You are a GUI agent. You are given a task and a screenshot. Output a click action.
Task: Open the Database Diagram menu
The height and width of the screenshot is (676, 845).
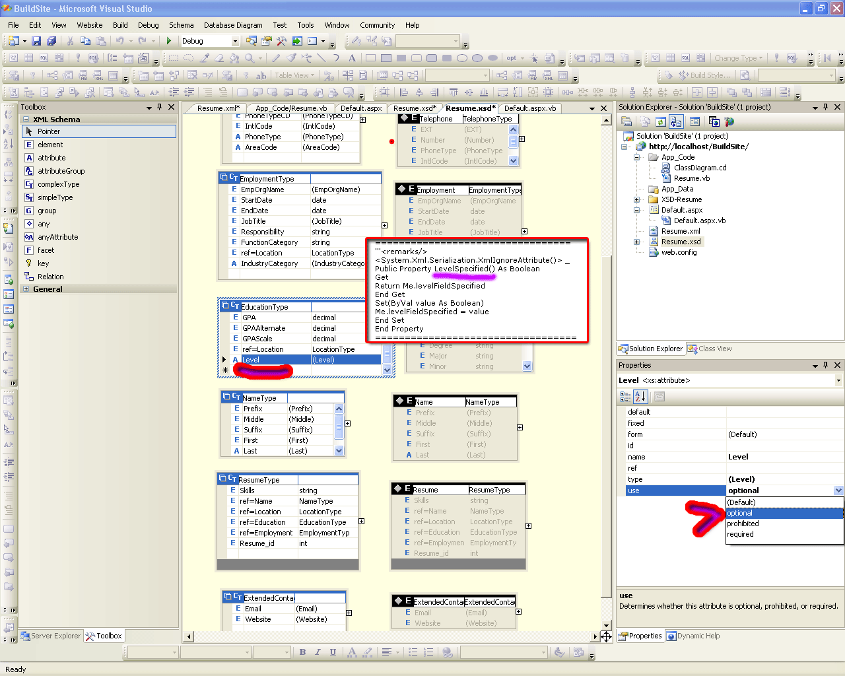[233, 25]
